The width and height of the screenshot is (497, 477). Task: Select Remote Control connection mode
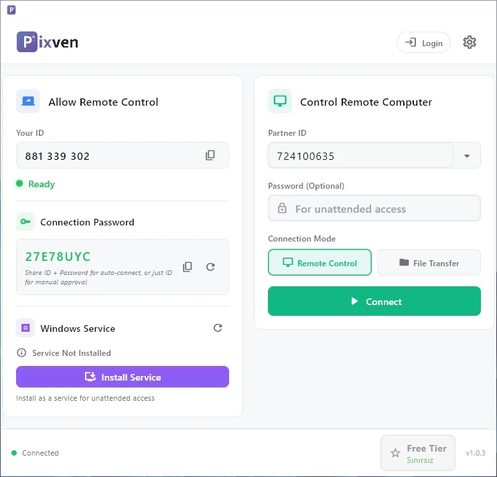[x=319, y=262]
